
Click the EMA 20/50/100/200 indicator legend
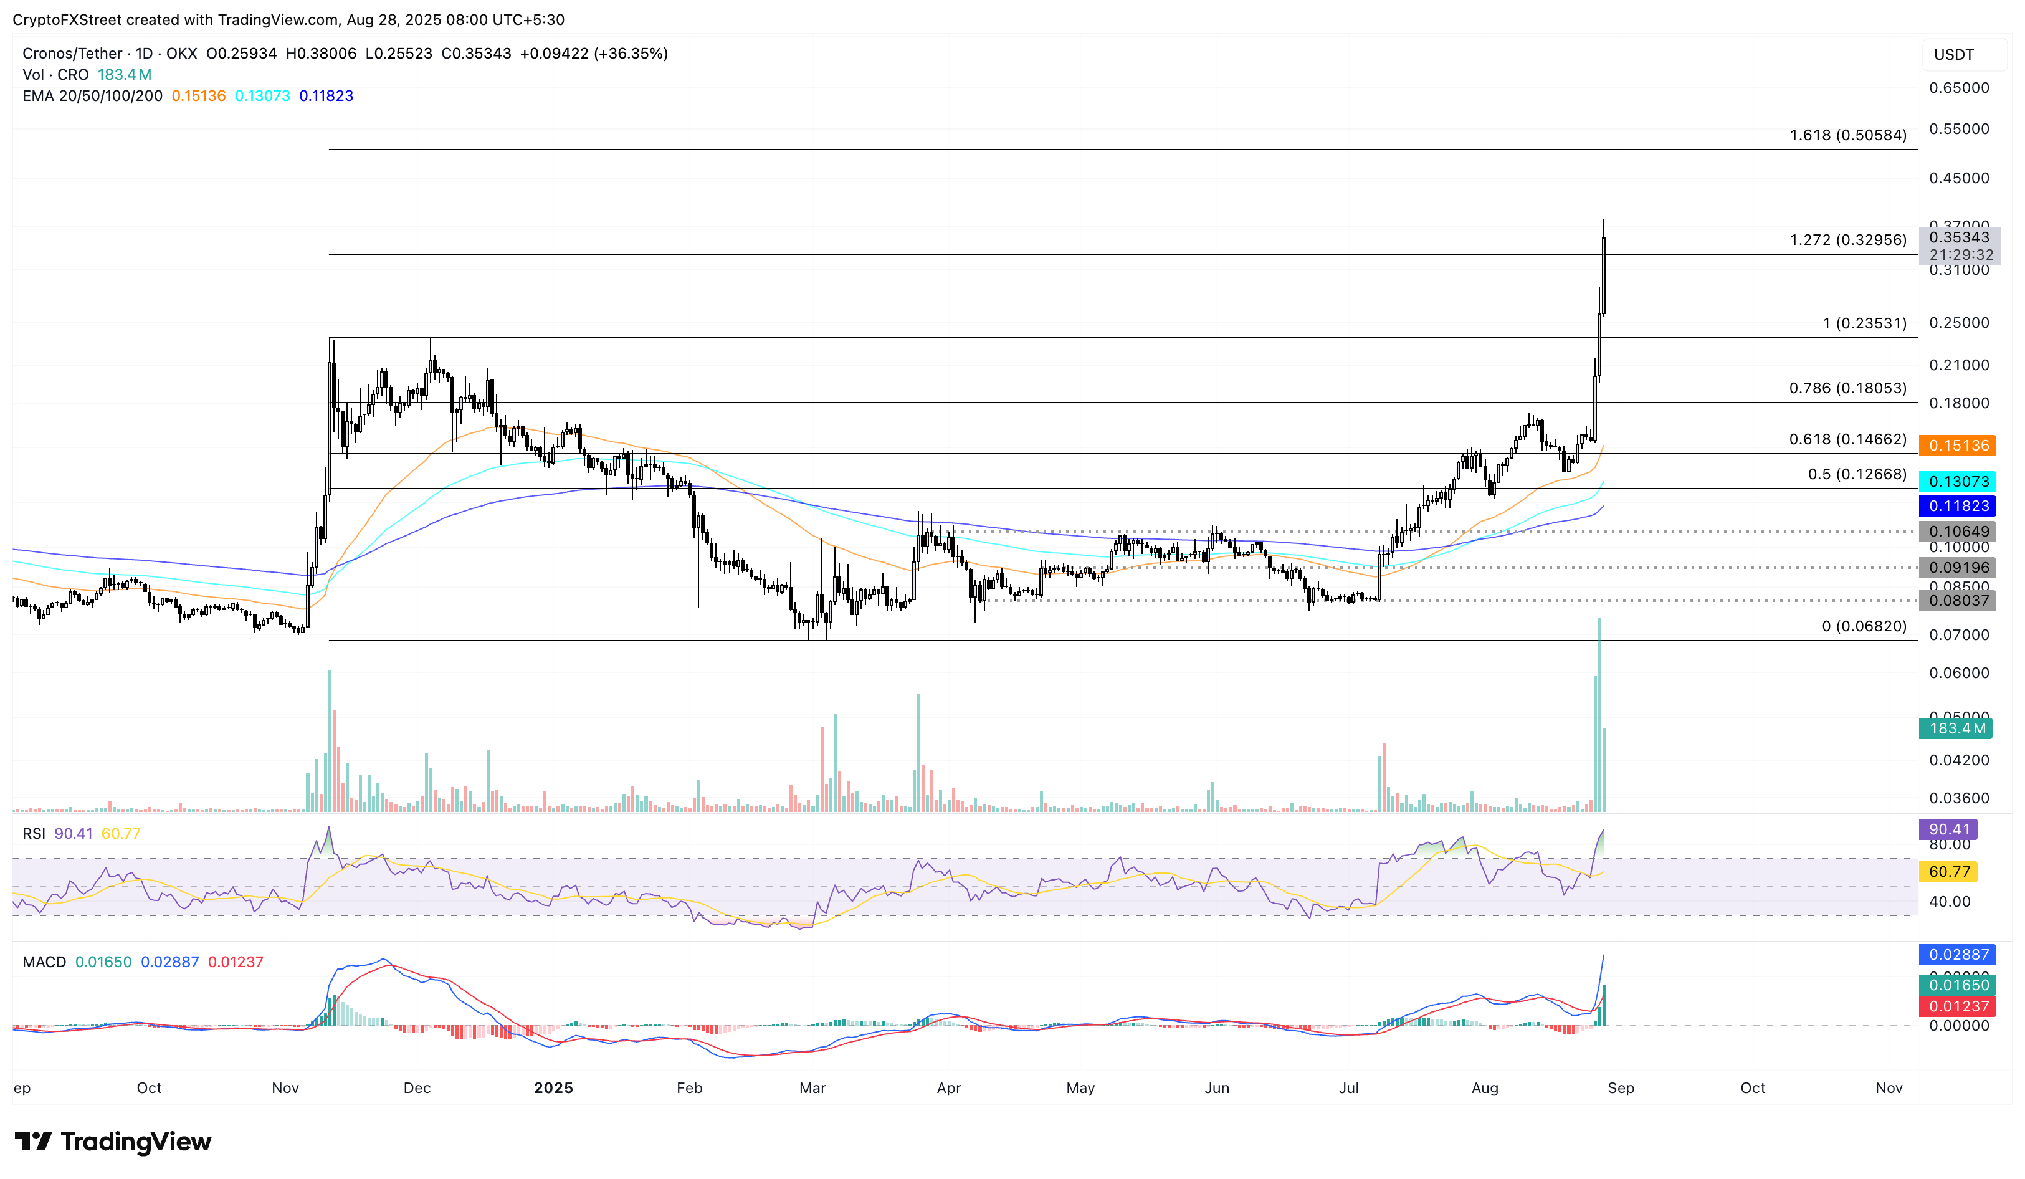pos(92,95)
